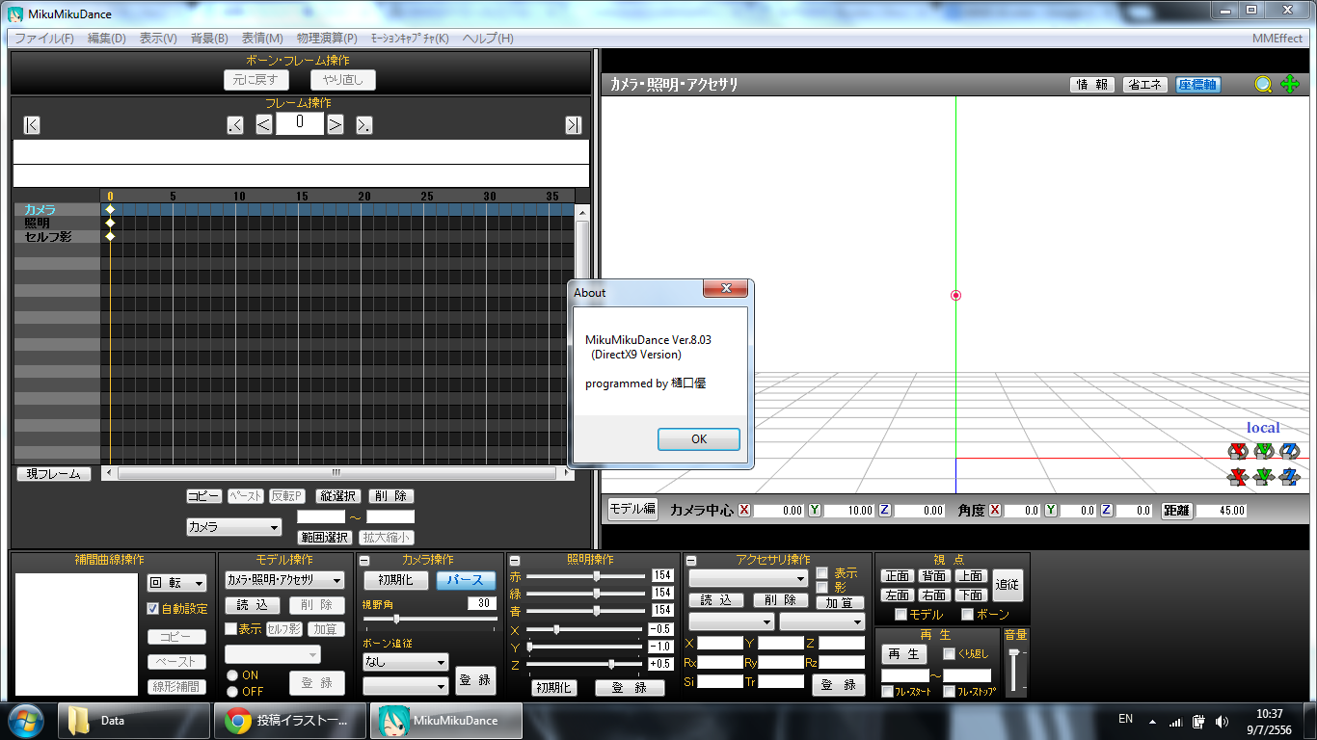Click the 座標軸 button in viewport header

pyautogui.click(x=1197, y=85)
